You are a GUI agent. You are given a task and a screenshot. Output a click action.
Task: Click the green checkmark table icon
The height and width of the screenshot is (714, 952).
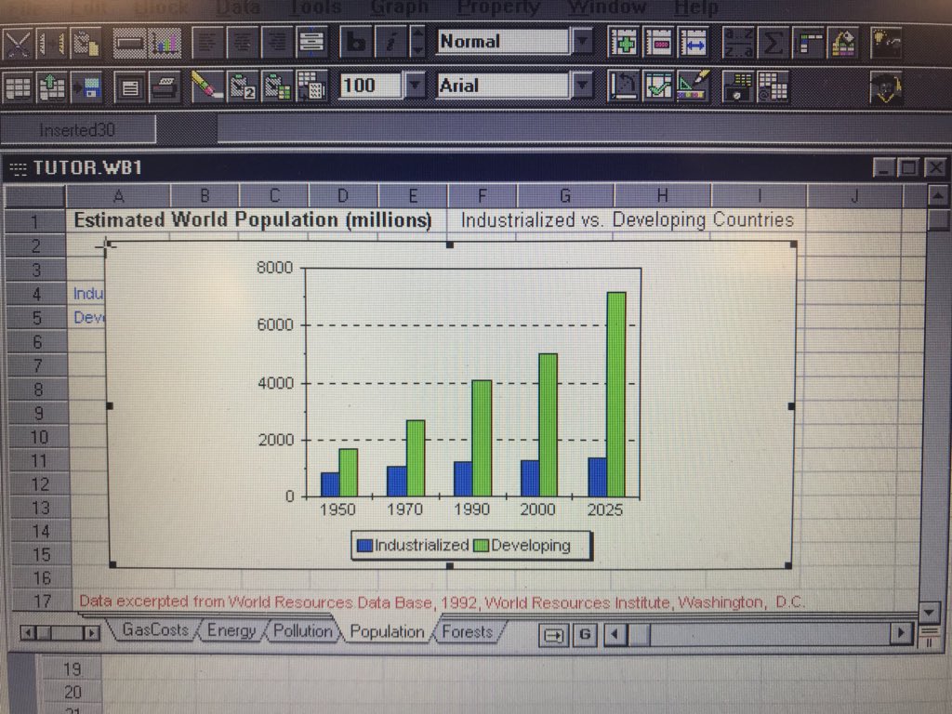pos(658,86)
